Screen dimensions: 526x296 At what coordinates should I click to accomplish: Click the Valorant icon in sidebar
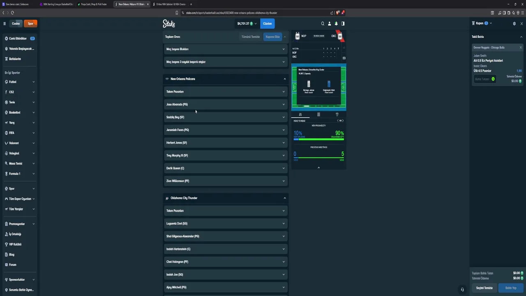tap(6, 143)
